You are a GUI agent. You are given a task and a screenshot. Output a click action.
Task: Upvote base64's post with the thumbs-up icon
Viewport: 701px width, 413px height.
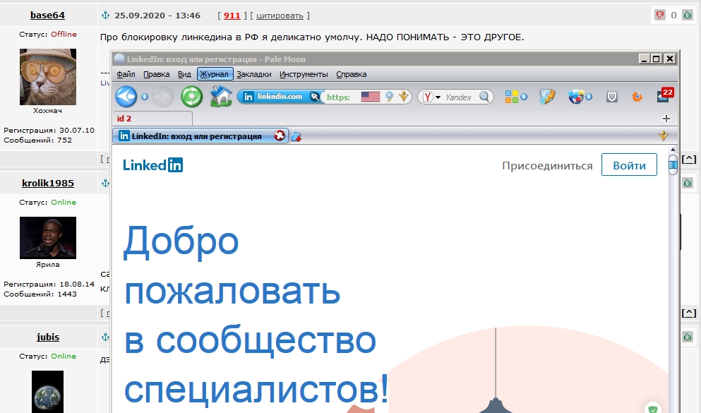click(x=688, y=16)
